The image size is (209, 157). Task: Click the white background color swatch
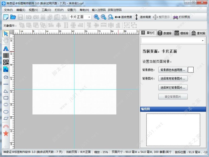click(x=191, y=70)
